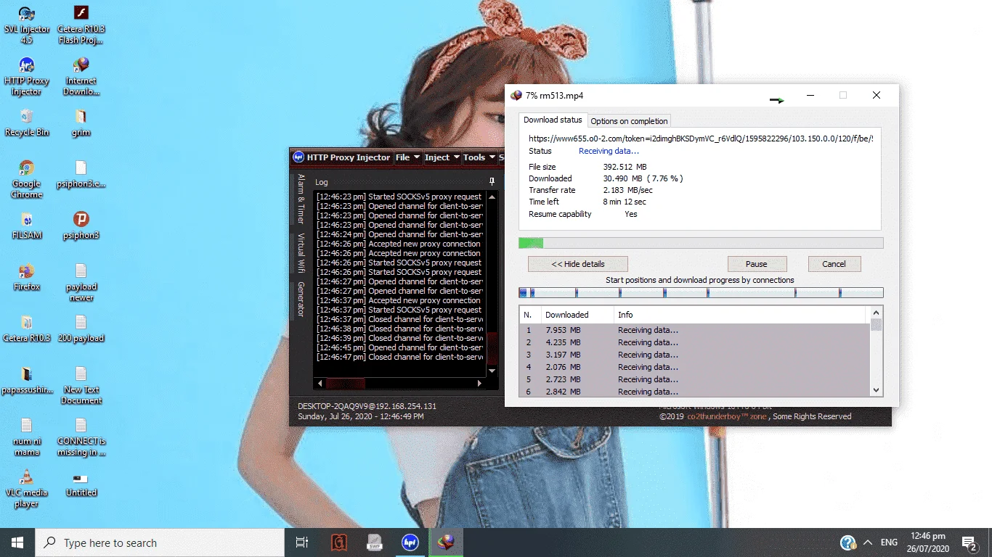Click the Hide details button
The height and width of the screenshot is (557, 992).
tap(578, 264)
